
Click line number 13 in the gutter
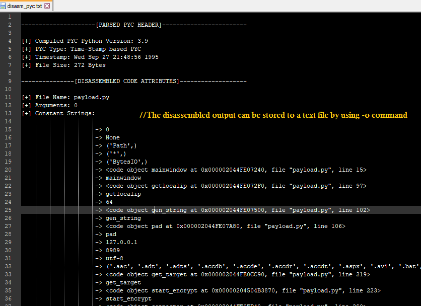pyautogui.click(x=10, y=113)
